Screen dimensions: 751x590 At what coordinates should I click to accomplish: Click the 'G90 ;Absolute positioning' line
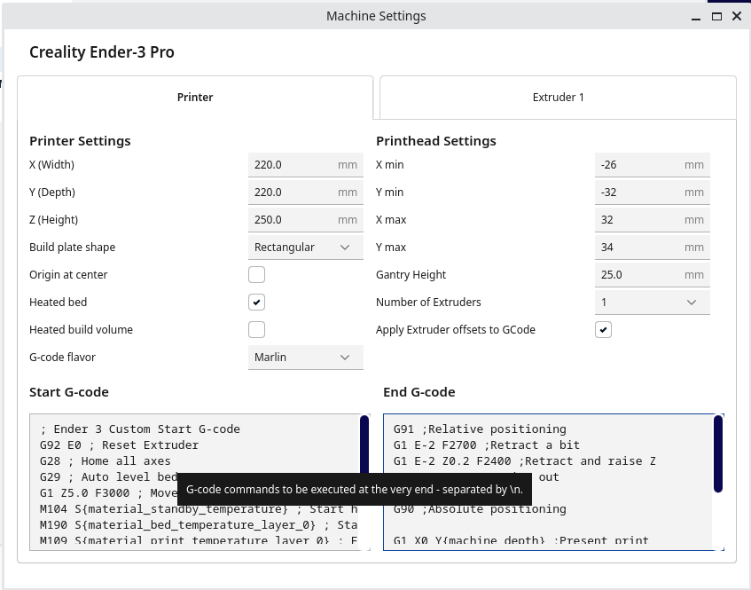click(480, 509)
